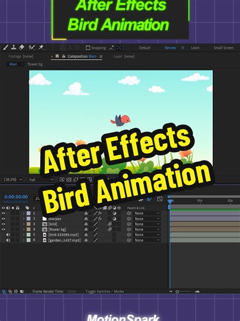Viewport: 240px width, 321px height.
Task: Toggle the motion blur switch on [brid]
Action: coord(110,224)
